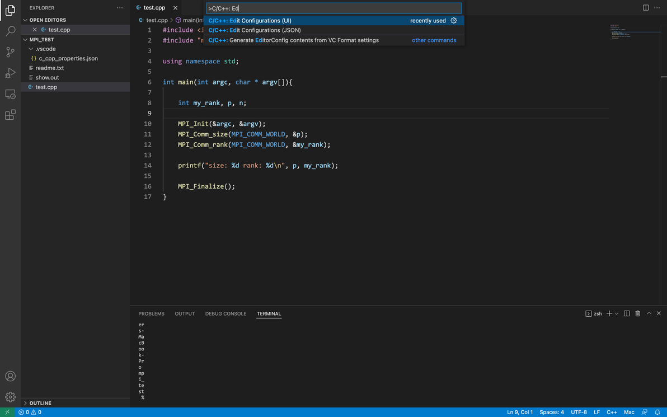Image resolution: width=667 pixels, height=417 pixels.
Task: Click line number 14 in the gutter
Action: [148, 166]
